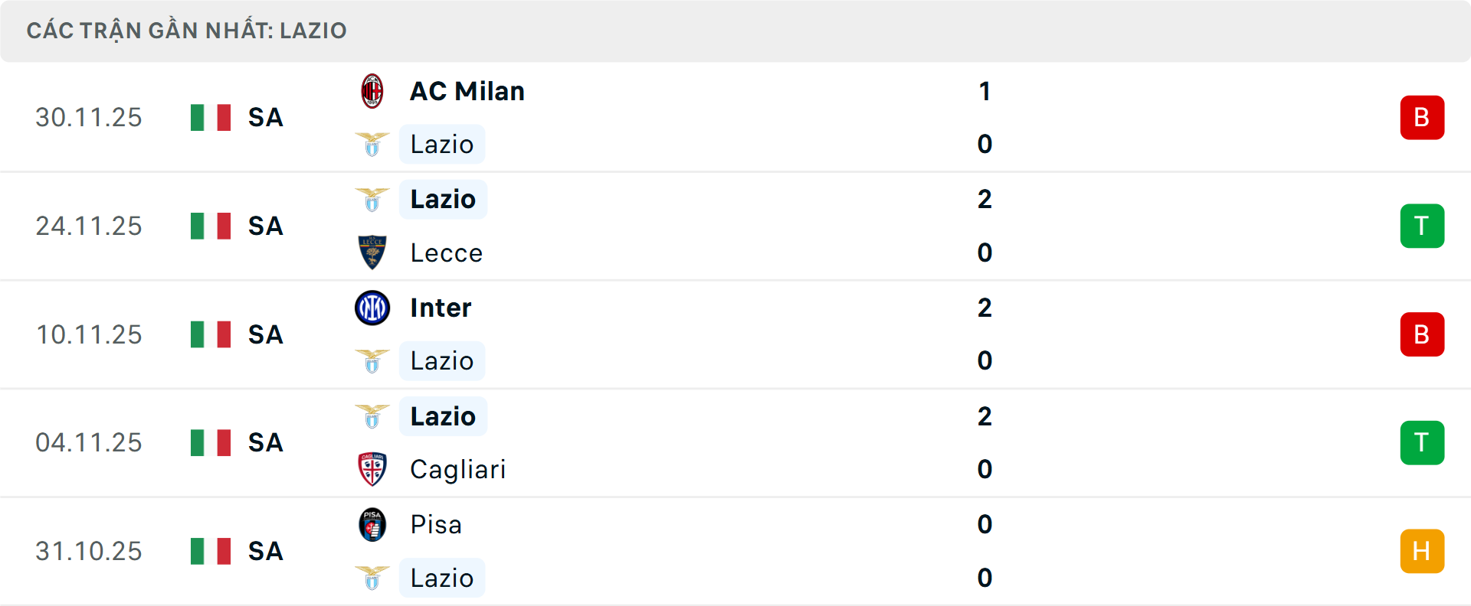This screenshot has height=606, width=1471.
Task: Click red B badge for Inter match
Action: [x=1422, y=334]
